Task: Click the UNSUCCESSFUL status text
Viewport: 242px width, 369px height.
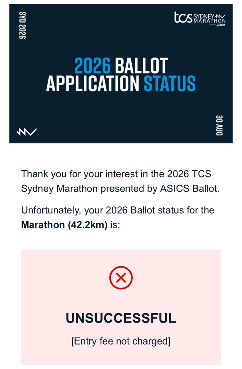Action: tap(121, 318)
